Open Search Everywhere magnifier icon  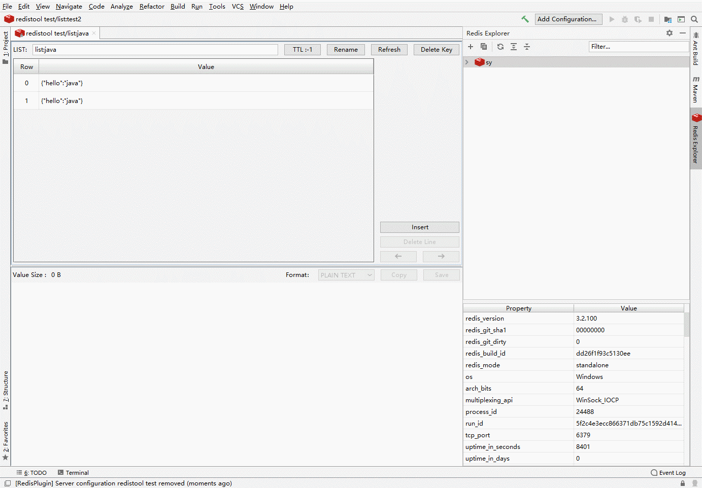694,19
